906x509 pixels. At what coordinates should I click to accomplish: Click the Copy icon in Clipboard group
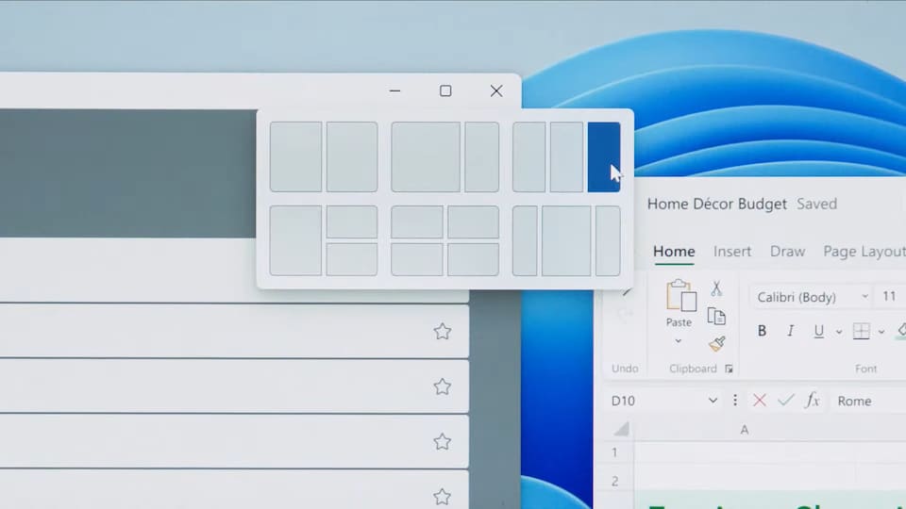coord(716,317)
